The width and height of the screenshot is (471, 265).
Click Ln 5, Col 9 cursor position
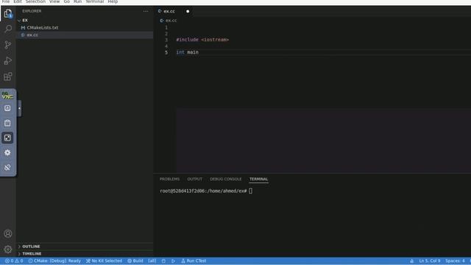(430, 261)
